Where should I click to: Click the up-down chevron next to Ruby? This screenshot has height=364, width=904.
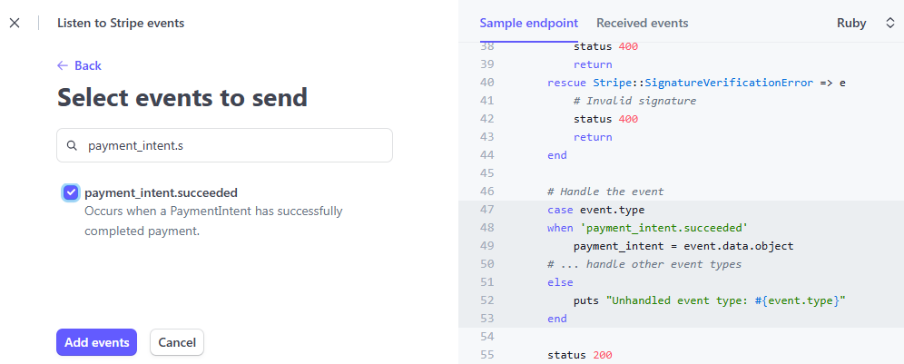tap(889, 24)
